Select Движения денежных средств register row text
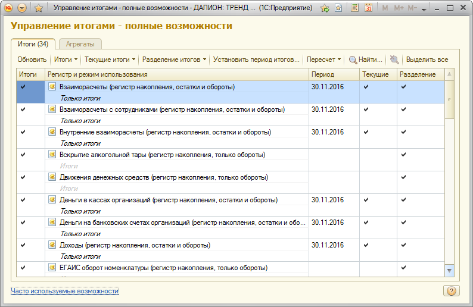This screenshot has height=307, width=473. [164, 177]
